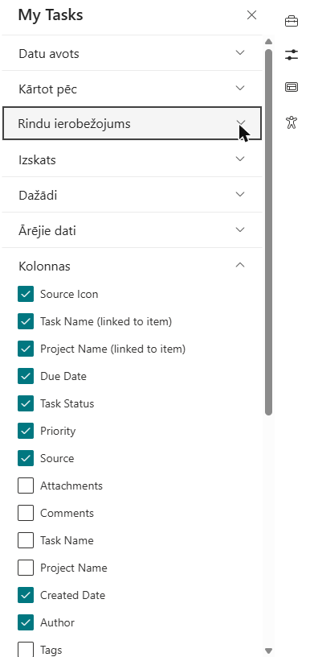318x657 pixels.
Task: Click the scrollbar down arrow
Action: (269, 651)
